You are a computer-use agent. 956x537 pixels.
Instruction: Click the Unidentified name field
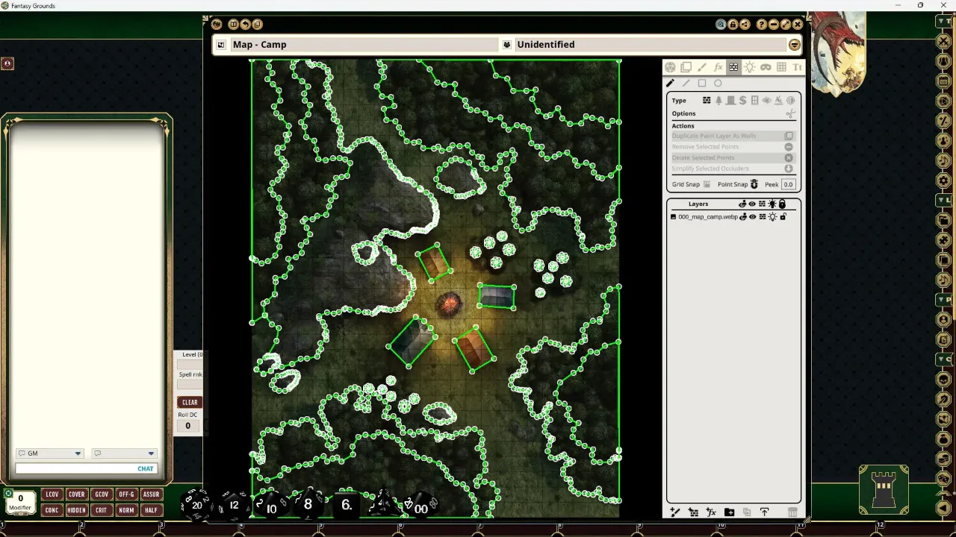point(650,45)
